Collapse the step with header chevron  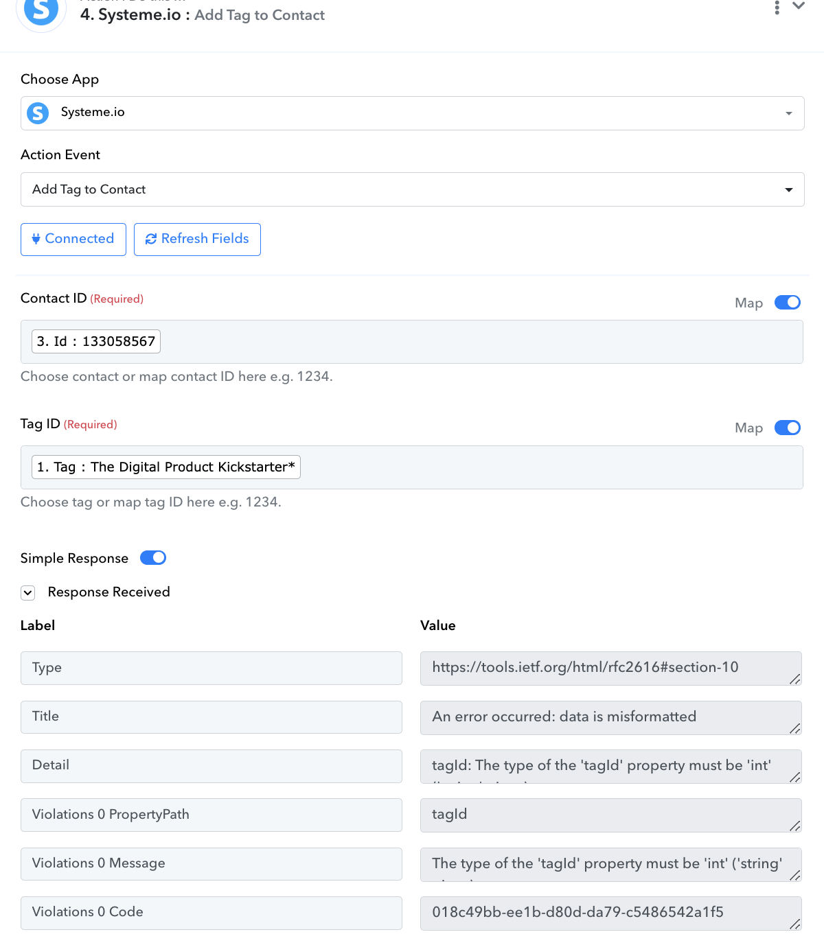(799, 5)
